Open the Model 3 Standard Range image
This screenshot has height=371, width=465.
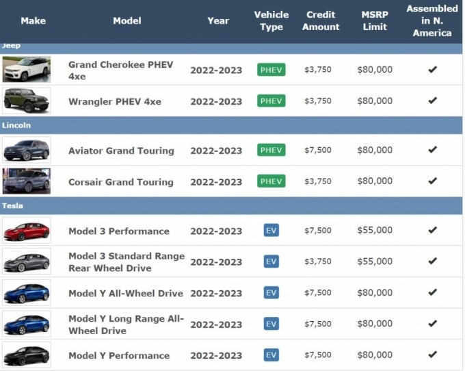[27, 261]
